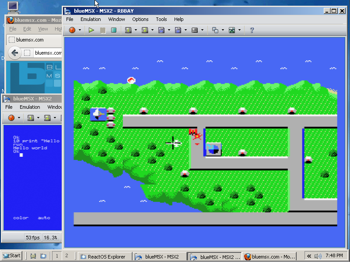
Task: Click the cartridge slot 2 icon in the RBBAY window
Action: 145,30
